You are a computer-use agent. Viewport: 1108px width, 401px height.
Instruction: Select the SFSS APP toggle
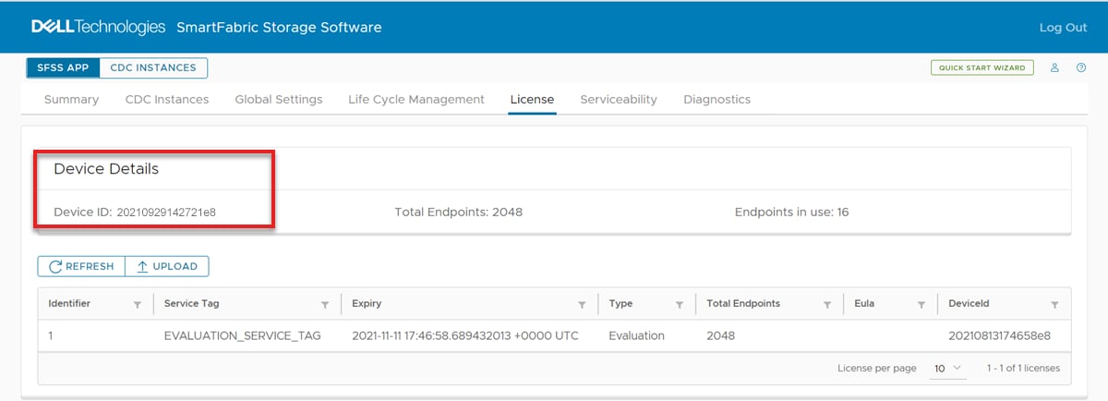[63, 67]
